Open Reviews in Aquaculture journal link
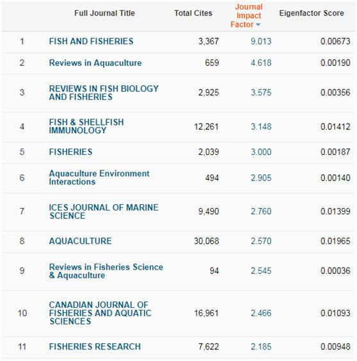 (95, 63)
